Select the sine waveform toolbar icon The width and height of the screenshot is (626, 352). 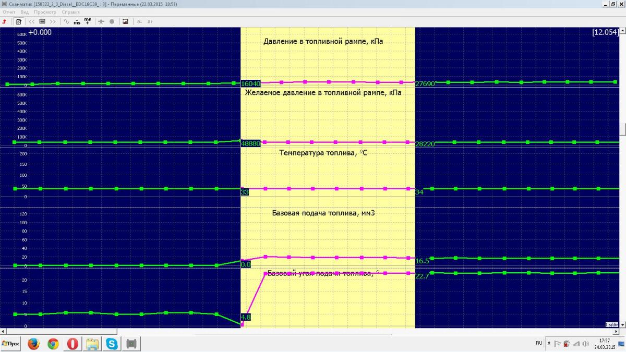click(66, 21)
